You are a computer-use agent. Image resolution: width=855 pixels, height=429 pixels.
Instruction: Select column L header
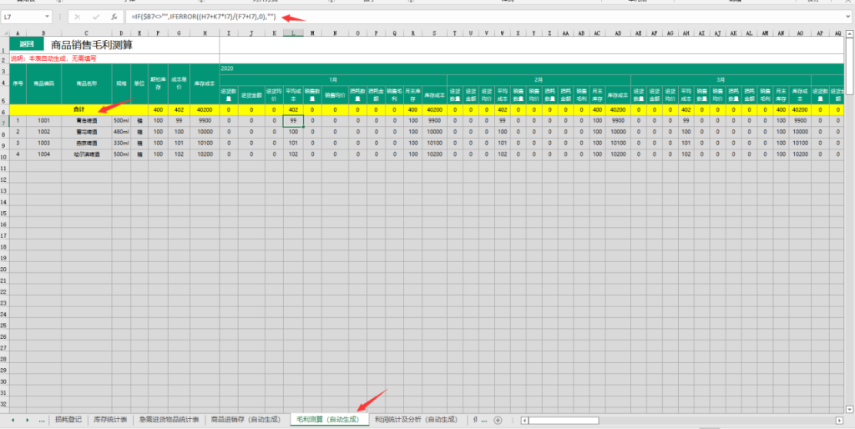click(x=292, y=33)
